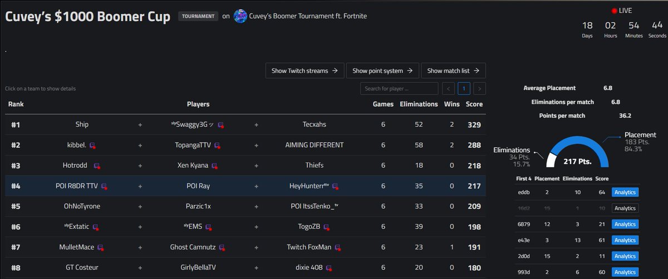Open kibbel.'s Twitch icon
Screen dimensions: 668x279
coord(92,146)
